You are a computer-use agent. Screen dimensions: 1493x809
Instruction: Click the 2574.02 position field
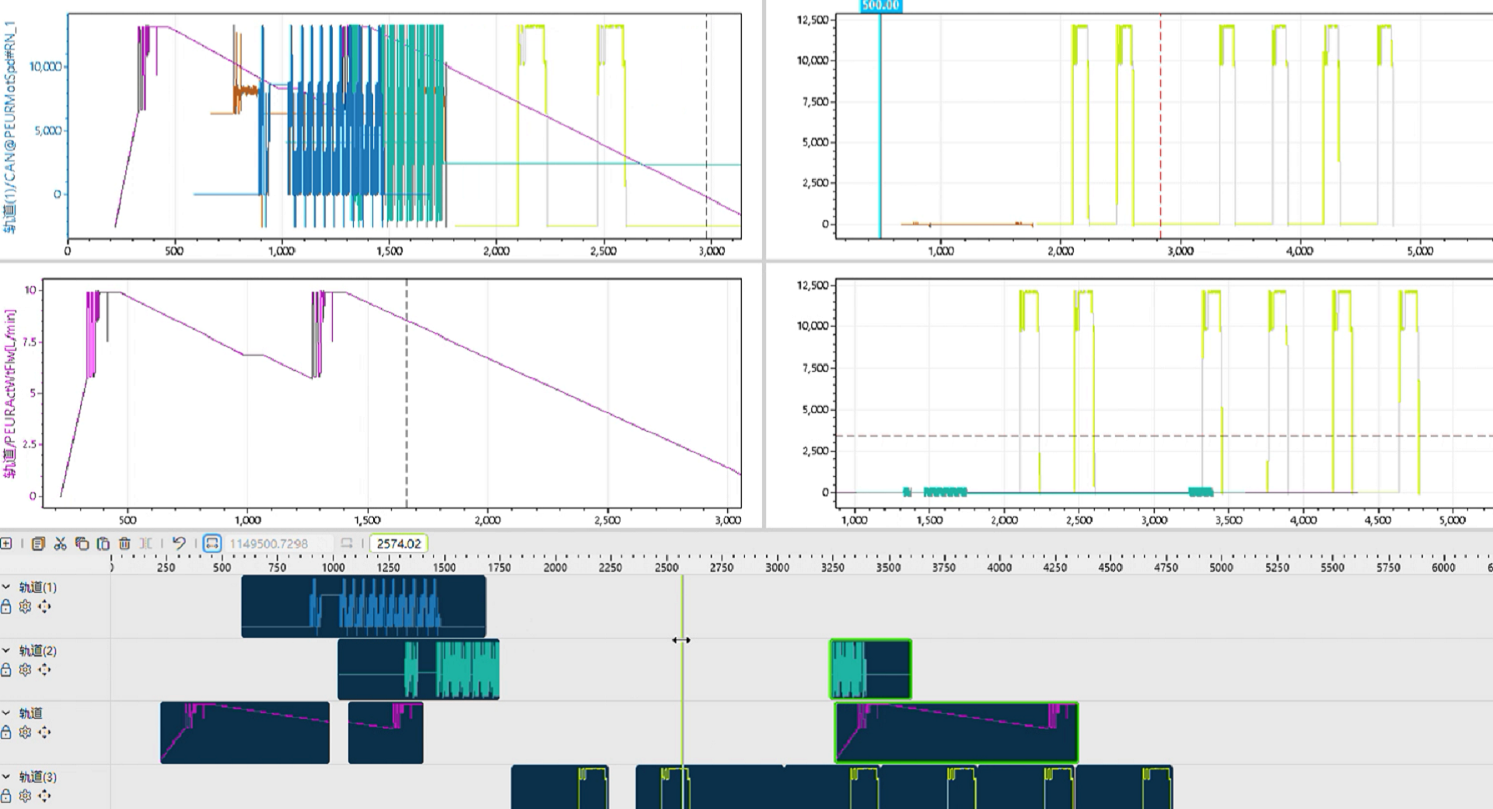(398, 544)
